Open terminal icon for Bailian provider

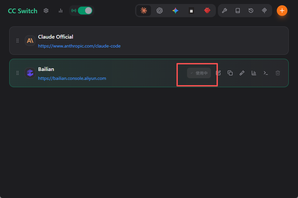tap(266, 73)
